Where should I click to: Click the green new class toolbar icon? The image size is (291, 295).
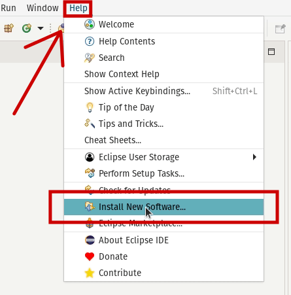27,28
